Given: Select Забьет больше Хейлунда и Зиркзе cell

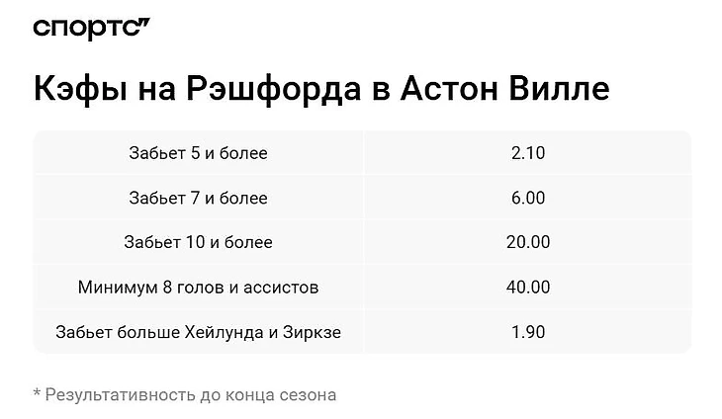Looking at the screenshot, I should click(198, 332).
